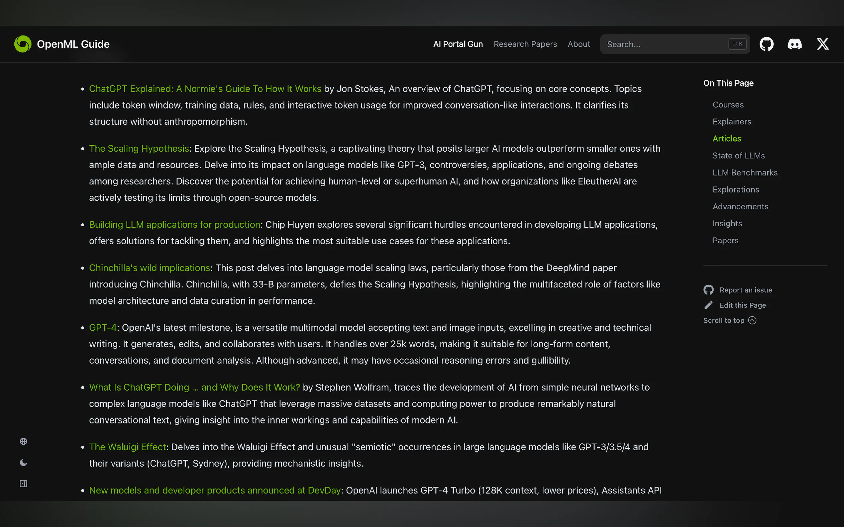Open the Research Papers nav item
The image size is (844, 527).
(x=525, y=44)
